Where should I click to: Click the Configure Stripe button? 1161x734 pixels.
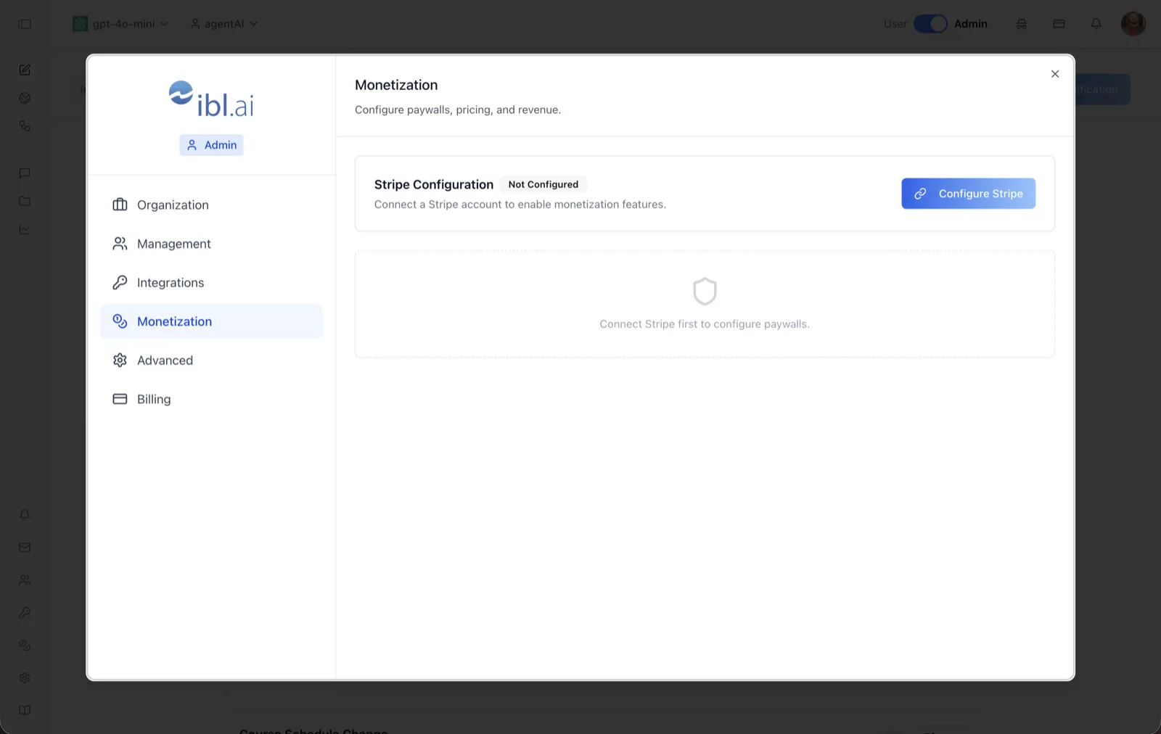pos(968,194)
